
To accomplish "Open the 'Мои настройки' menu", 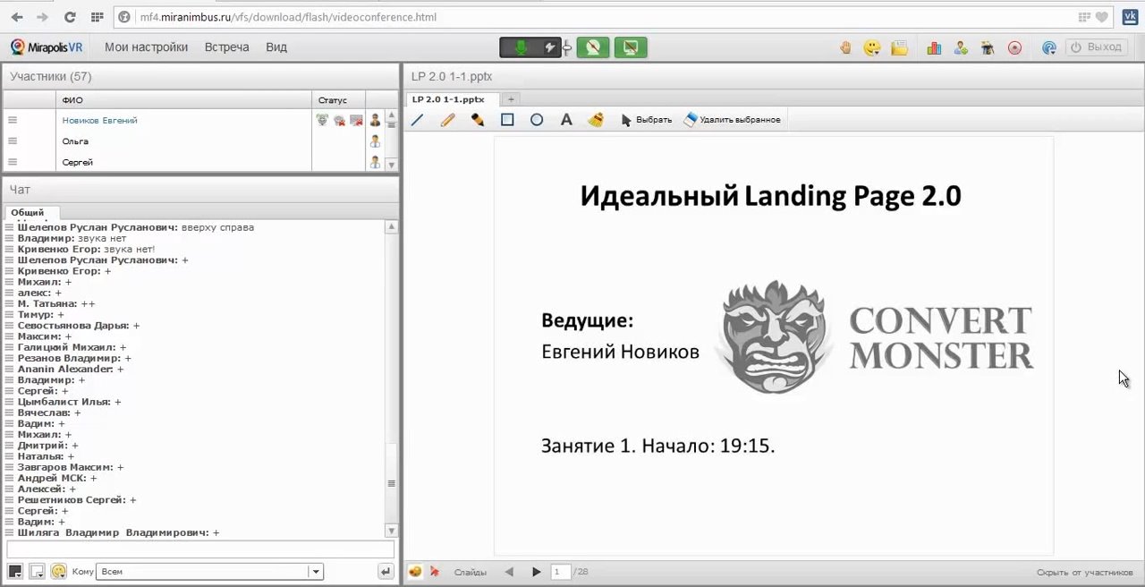I will pos(146,47).
